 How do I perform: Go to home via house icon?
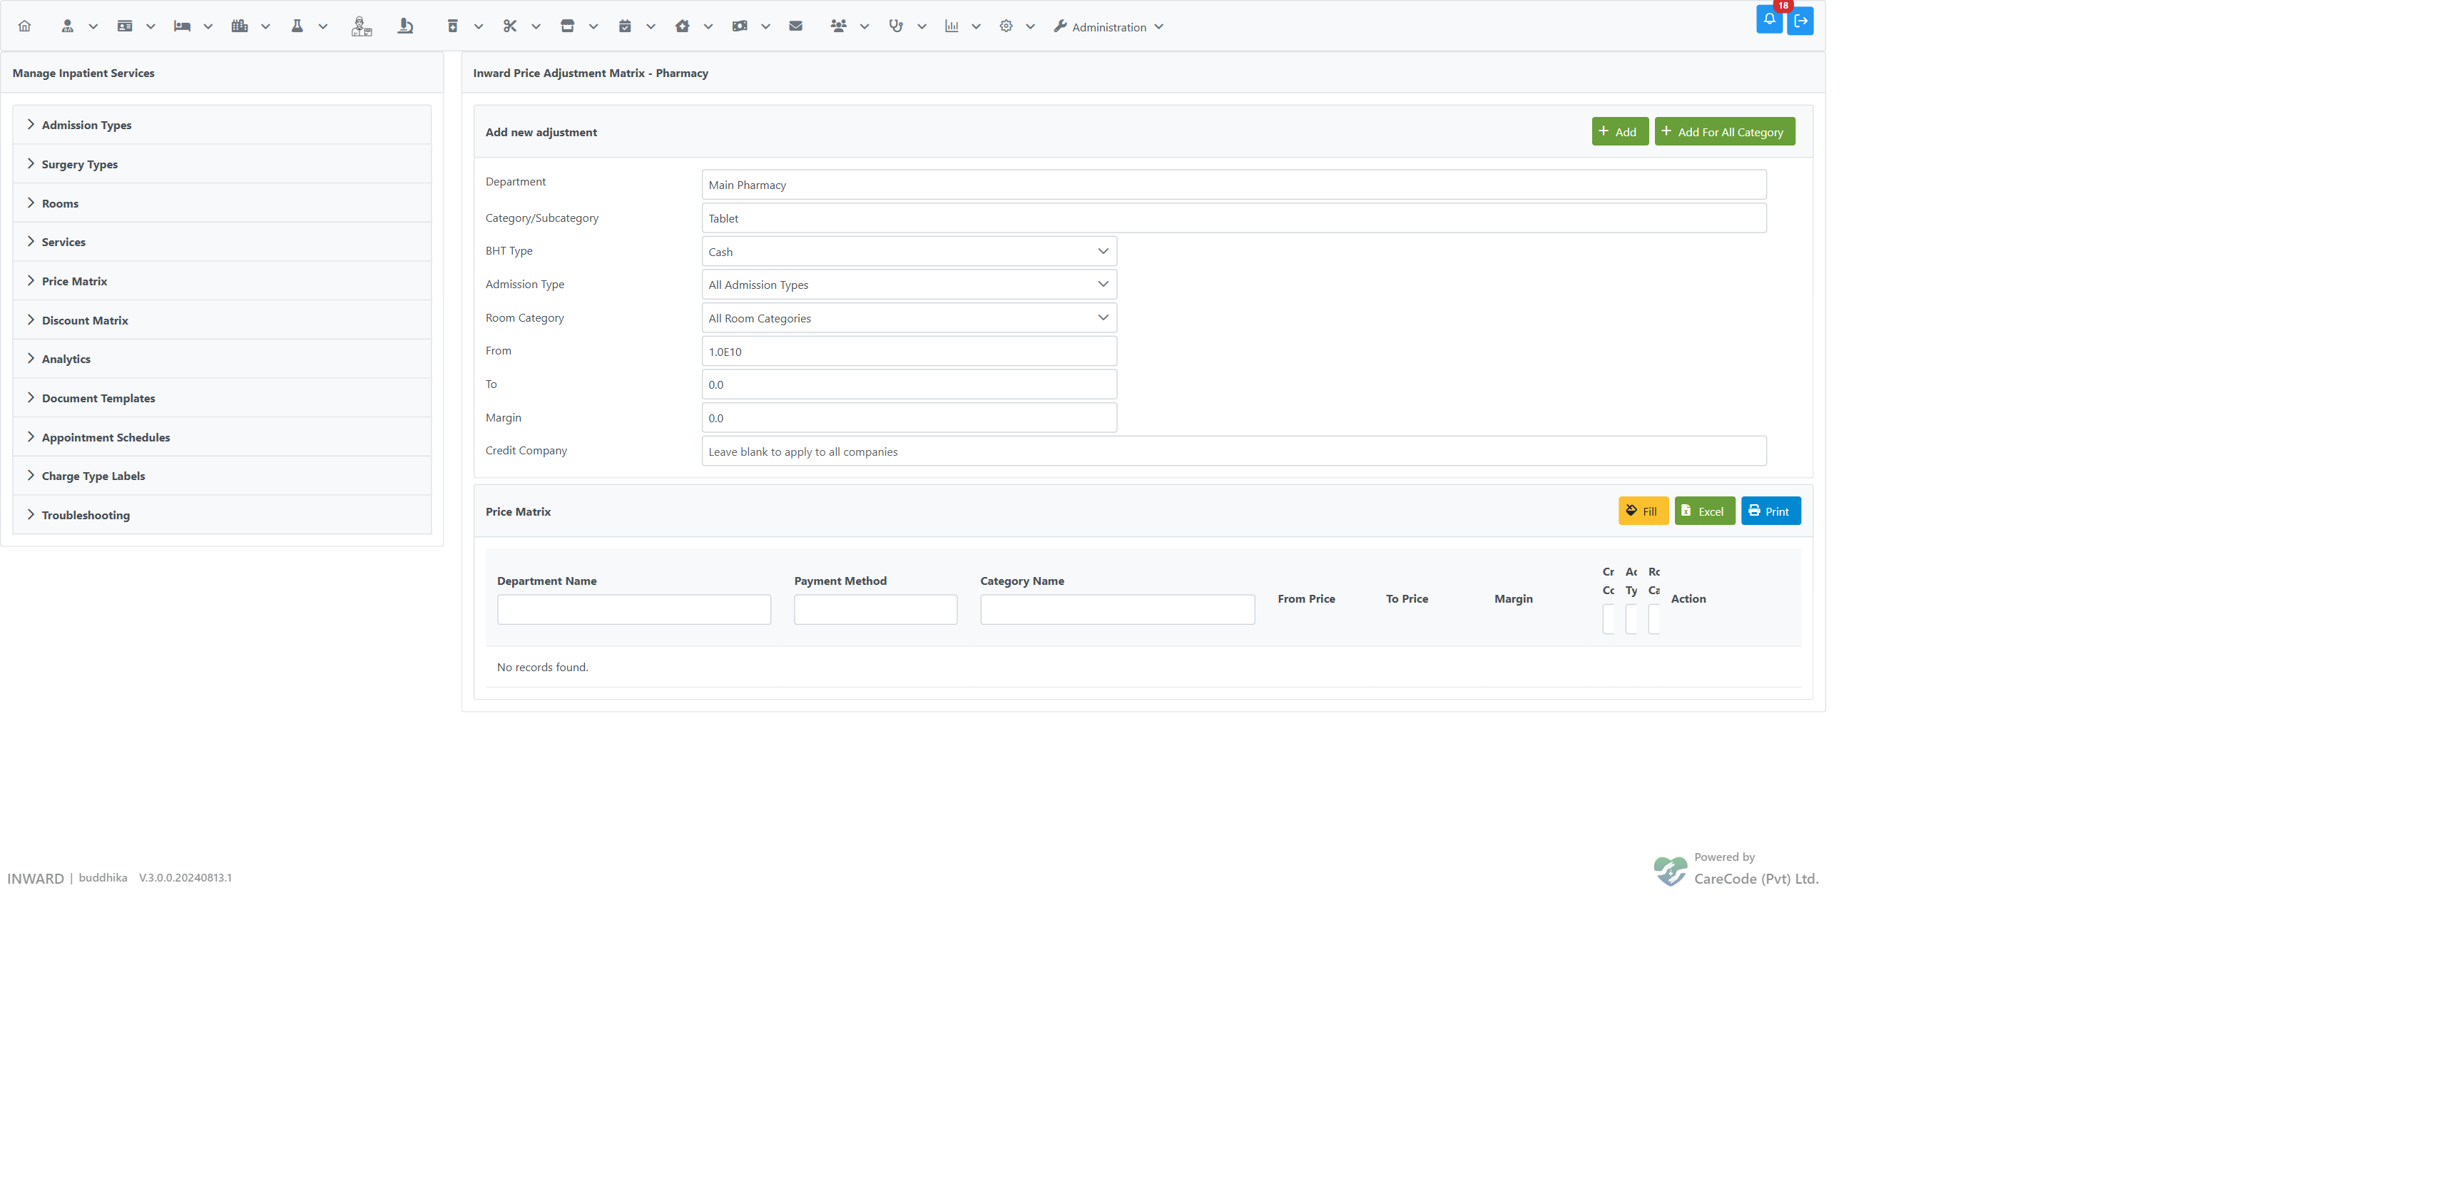pos(25,26)
